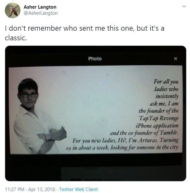Click the man's portrait in the photo
This screenshot has width=190, height=193.
click(x=40, y=116)
